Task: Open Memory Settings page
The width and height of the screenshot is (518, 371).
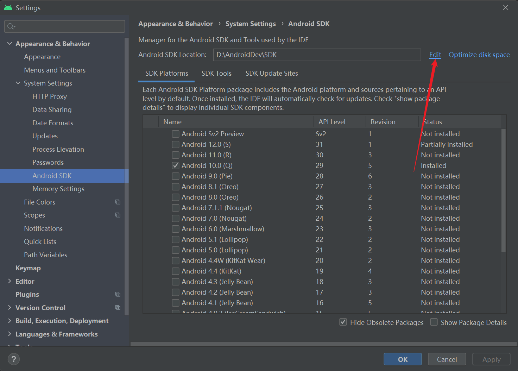Action: (58, 189)
